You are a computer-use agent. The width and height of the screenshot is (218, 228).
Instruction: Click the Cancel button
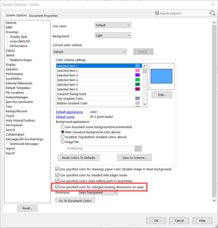tap(179, 221)
